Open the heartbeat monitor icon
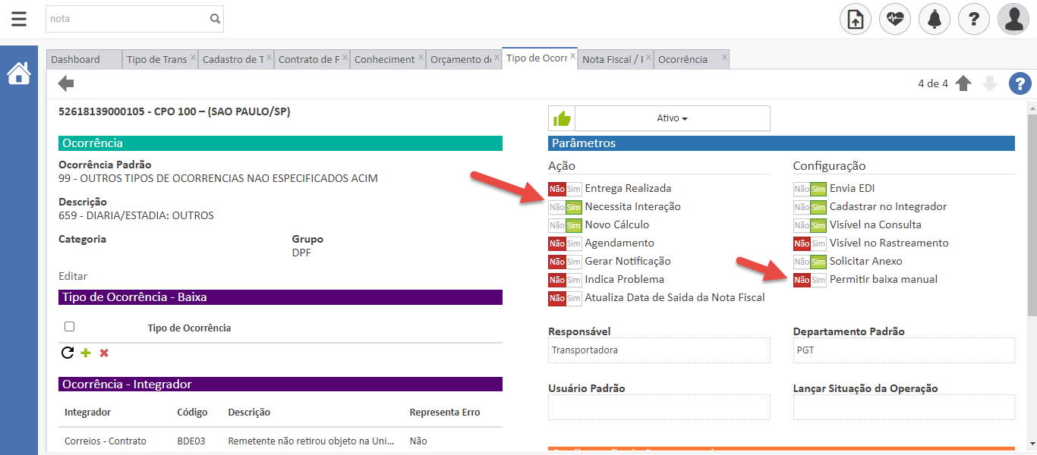This screenshot has height=455, width=1037. coord(895,19)
